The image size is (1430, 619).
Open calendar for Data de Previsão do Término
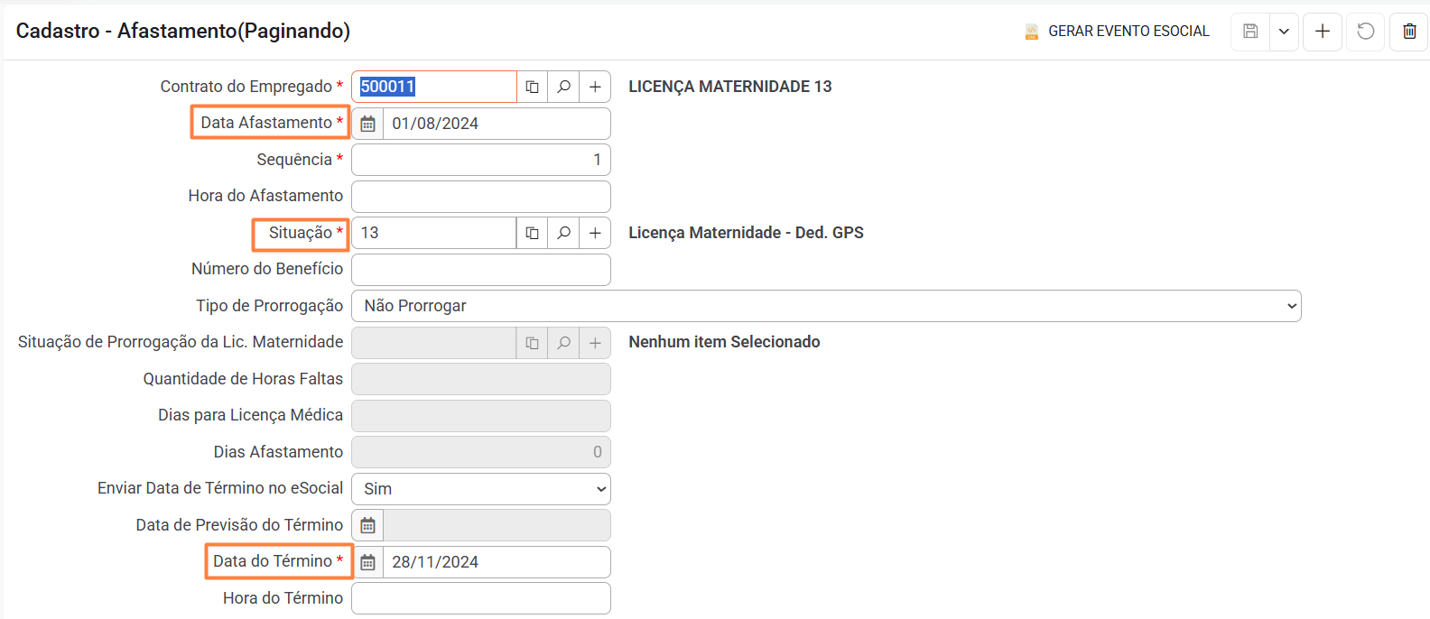pos(367,525)
